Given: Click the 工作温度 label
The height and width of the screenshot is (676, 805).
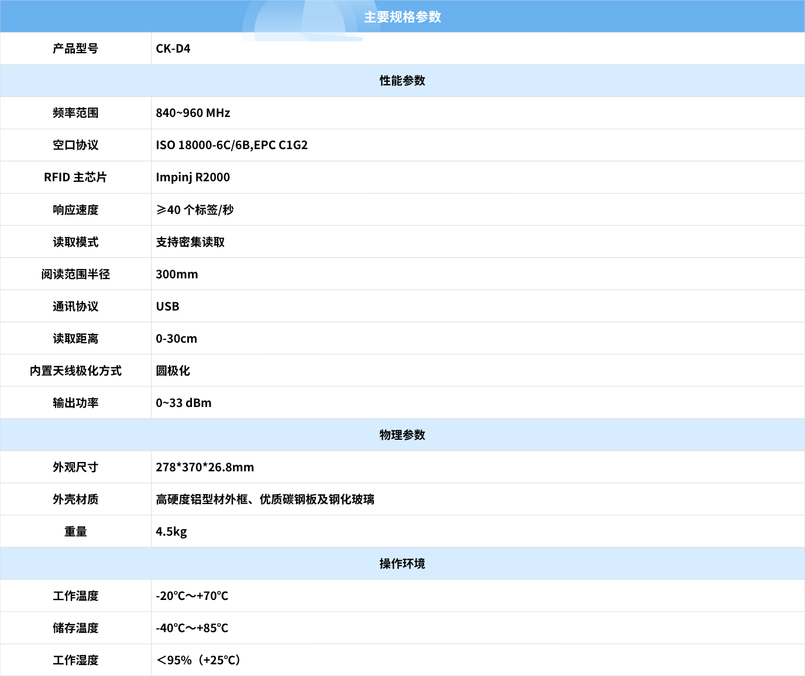Looking at the screenshot, I should [x=75, y=595].
